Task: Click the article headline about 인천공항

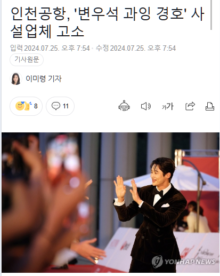Action: (108, 22)
